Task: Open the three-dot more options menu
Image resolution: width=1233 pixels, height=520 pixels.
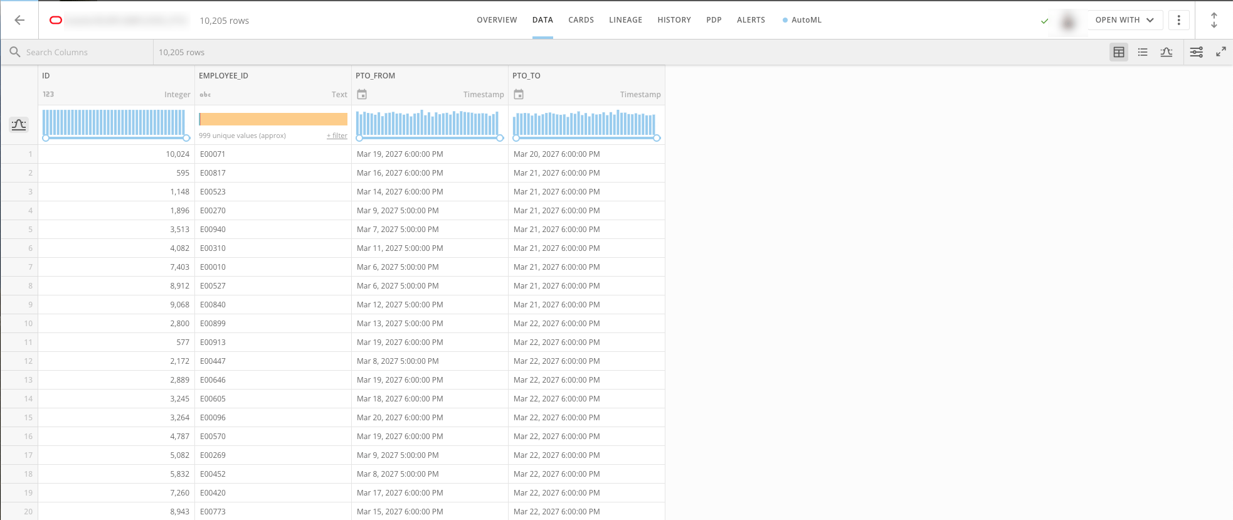Action: (1179, 20)
